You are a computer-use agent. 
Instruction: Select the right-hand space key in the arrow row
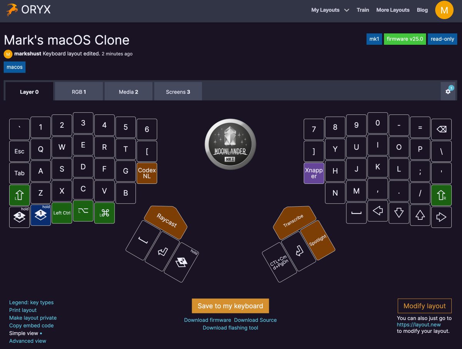click(x=357, y=213)
